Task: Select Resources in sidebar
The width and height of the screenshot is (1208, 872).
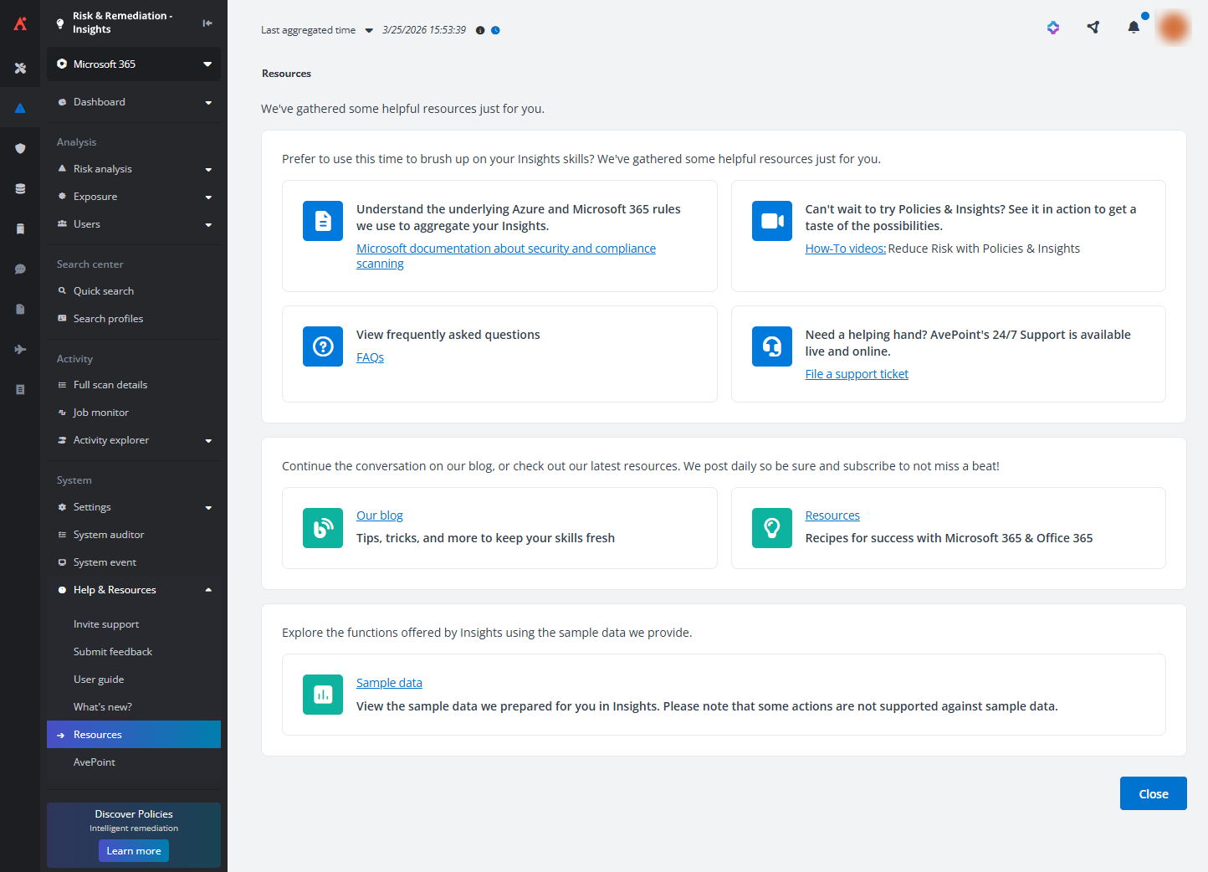Action: 134,735
